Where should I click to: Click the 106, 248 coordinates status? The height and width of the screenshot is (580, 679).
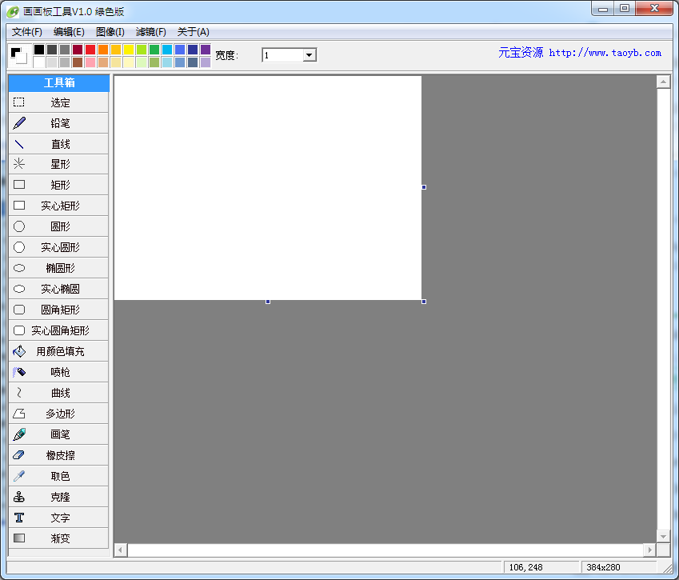click(541, 567)
